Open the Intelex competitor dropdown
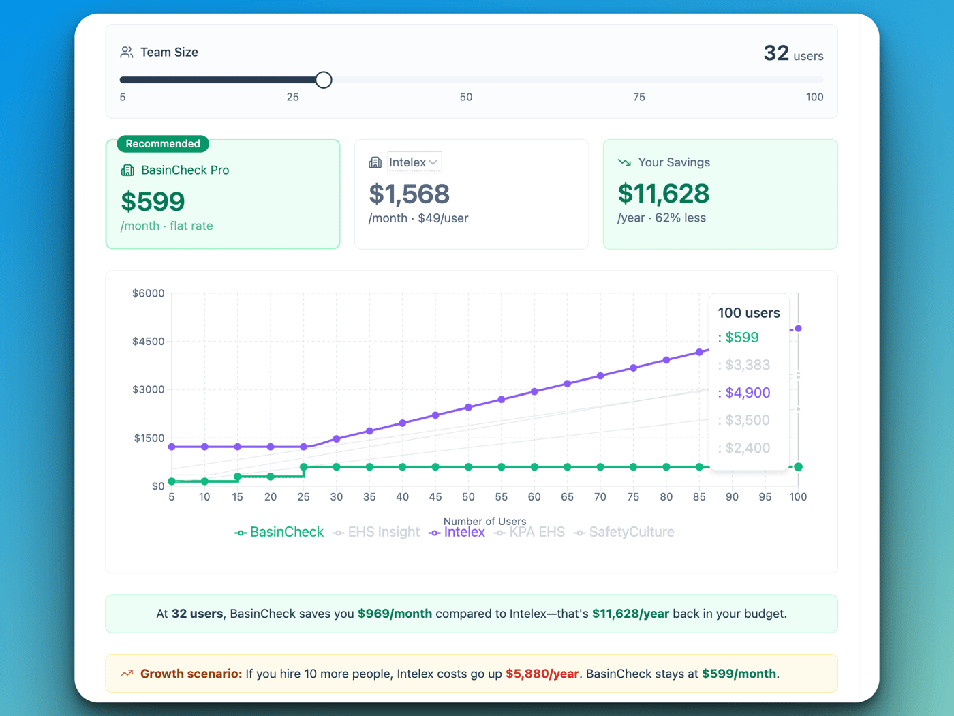 (x=414, y=162)
